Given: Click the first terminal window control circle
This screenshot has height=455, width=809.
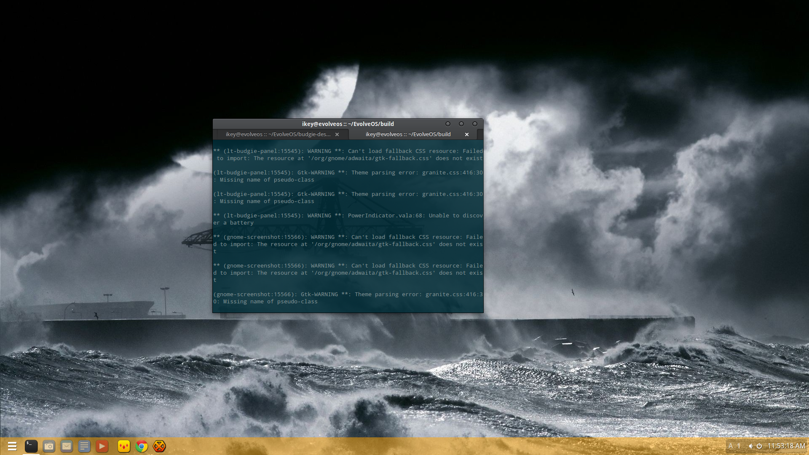Looking at the screenshot, I should (x=448, y=124).
